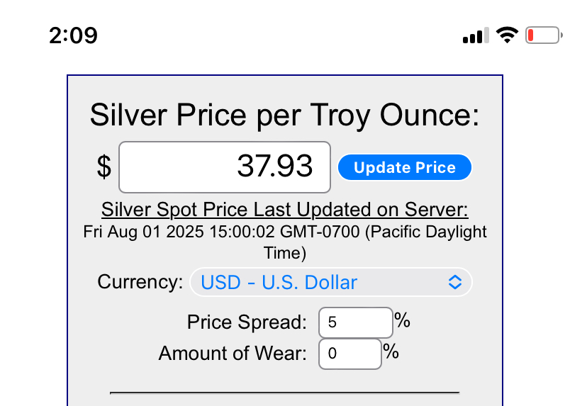The width and height of the screenshot is (587, 406).
Task: Click the Amount of Wear label
Action: point(233,353)
